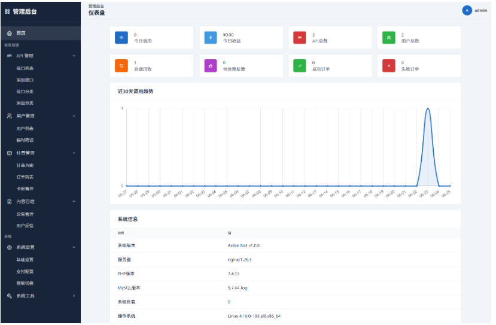
Task: Click the document icon beside 内容管理
Action: click(10, 202)
